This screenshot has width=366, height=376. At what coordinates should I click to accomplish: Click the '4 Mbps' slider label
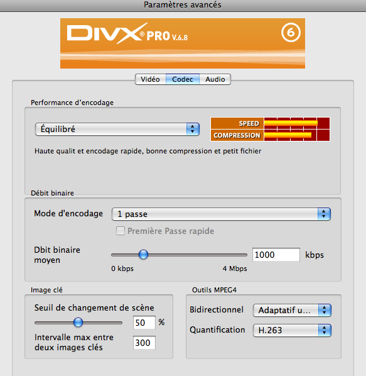point(235,268)
